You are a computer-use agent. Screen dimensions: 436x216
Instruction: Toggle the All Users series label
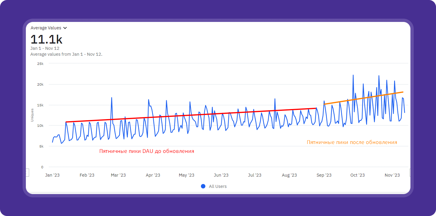[218, 186]
